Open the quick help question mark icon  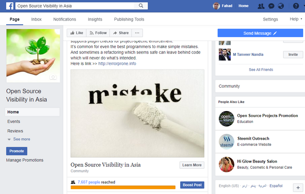coord(295,6)
